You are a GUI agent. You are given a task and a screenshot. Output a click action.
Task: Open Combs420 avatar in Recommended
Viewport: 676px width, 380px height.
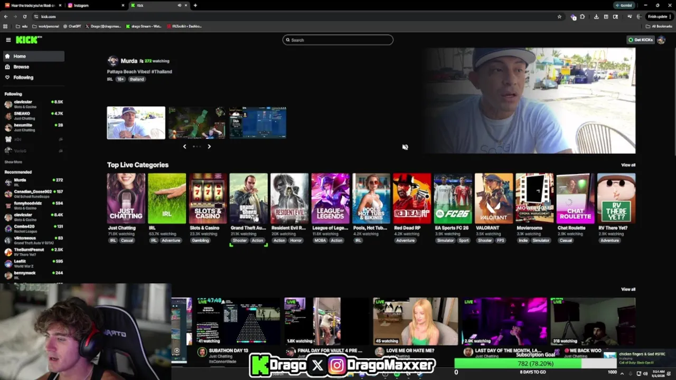click(x=8, y=229)
